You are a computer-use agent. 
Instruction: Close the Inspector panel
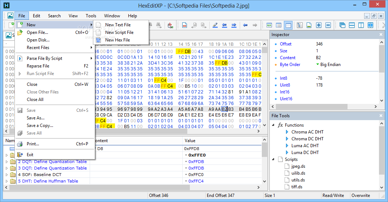point(381,35)
